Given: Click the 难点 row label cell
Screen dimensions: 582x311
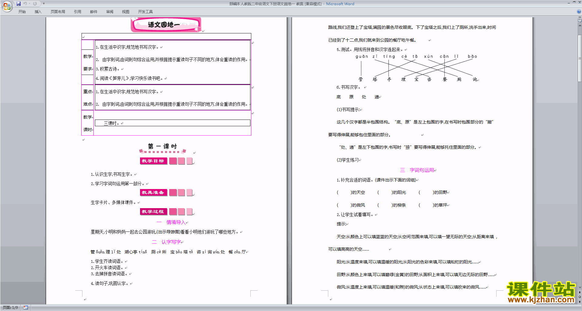Looking at the screenshot, I should pos(88,104).
